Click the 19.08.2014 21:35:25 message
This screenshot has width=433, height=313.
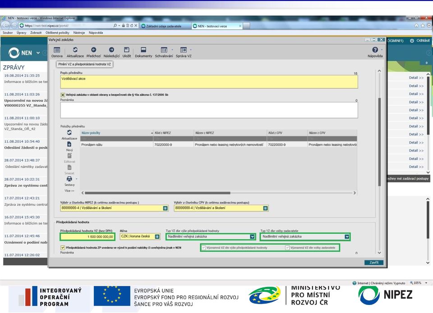25,79
